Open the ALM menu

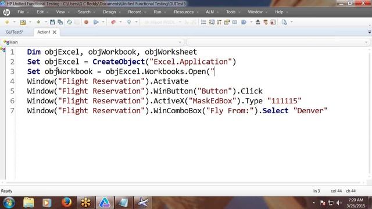(x=210, y=12)
